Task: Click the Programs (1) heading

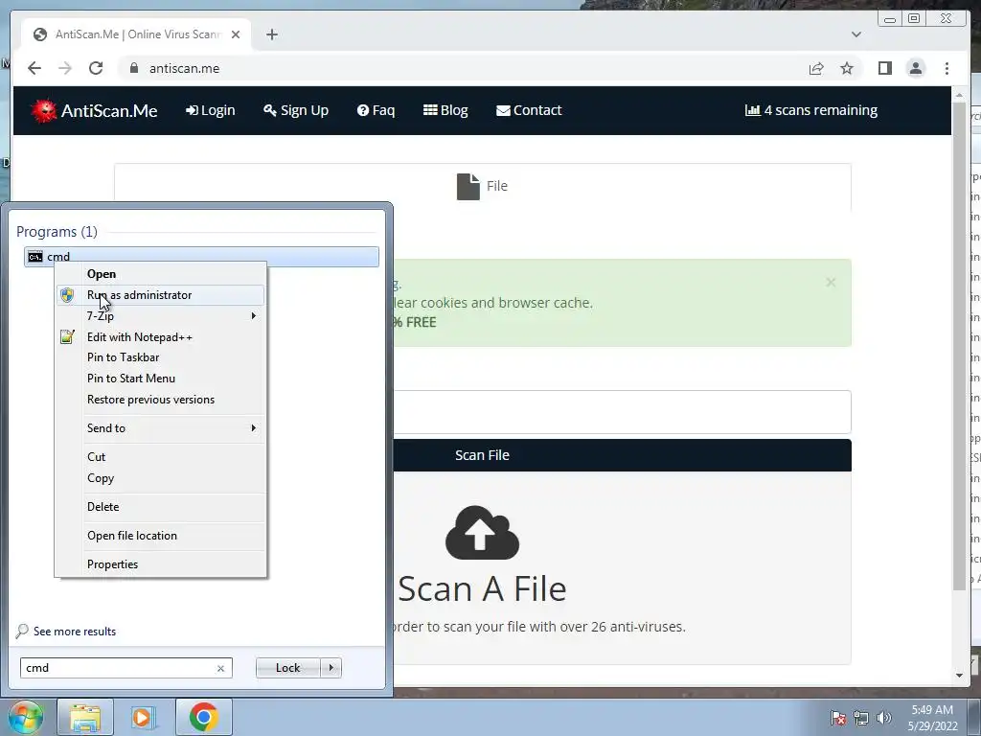Action: pyautogui.click(x=57, y=232)
